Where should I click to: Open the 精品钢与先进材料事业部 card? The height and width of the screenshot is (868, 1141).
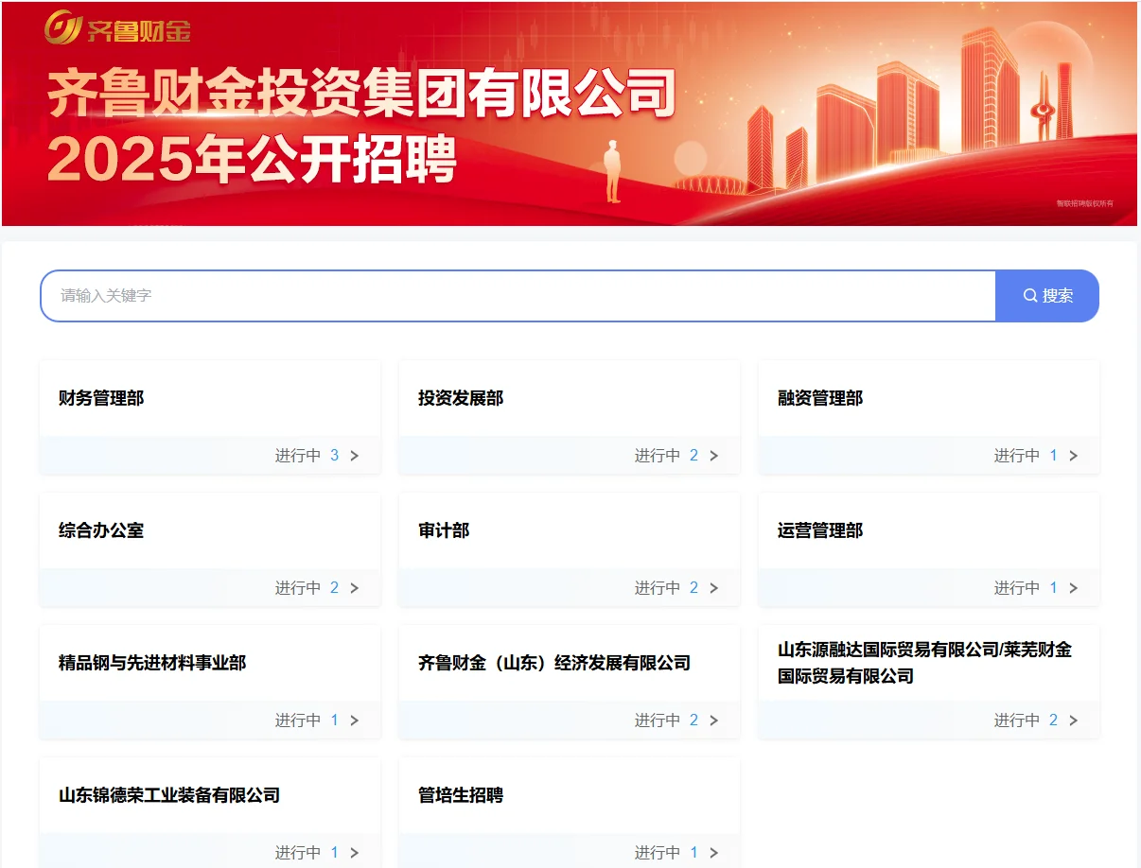click(210, 682)
